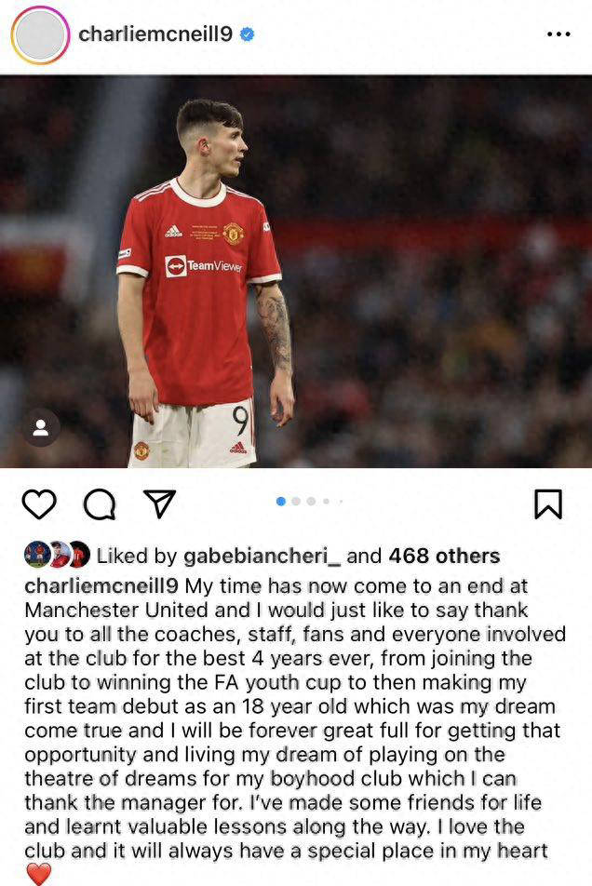The width and height of the screenshot is (592, 886).
Task: Select the third carousel indicator dot
Action: 311,502
